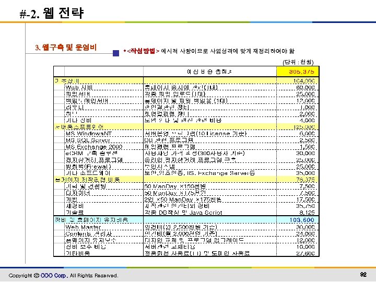Click the 'MS WindowsNT' cell
This screenshot has height=282, width=376.
(x=89, y=134)
